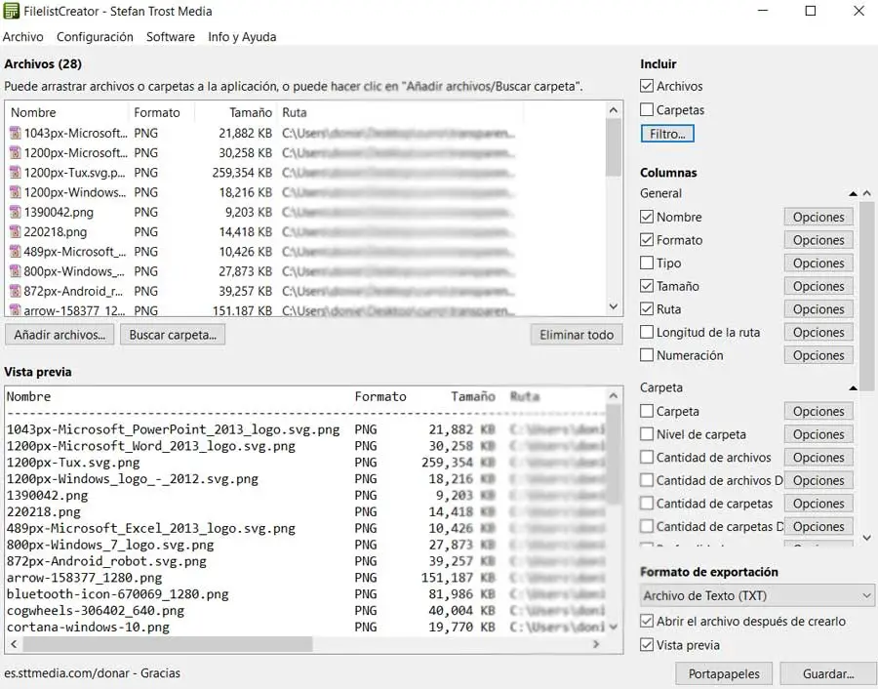This screenshot has height=689, width=878.
Task: Uncheck the Archivos include checkbox
Action: [x=647, y=86]
